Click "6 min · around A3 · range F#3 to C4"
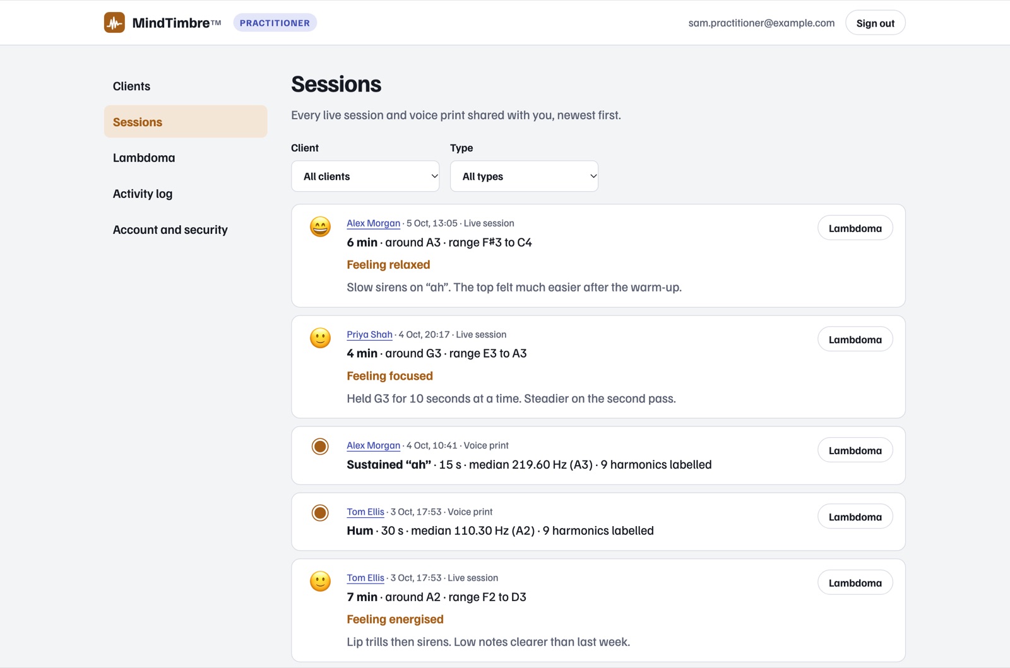Image resolution: width=1010 pixels, height=668 pixels. click(439, 242)
